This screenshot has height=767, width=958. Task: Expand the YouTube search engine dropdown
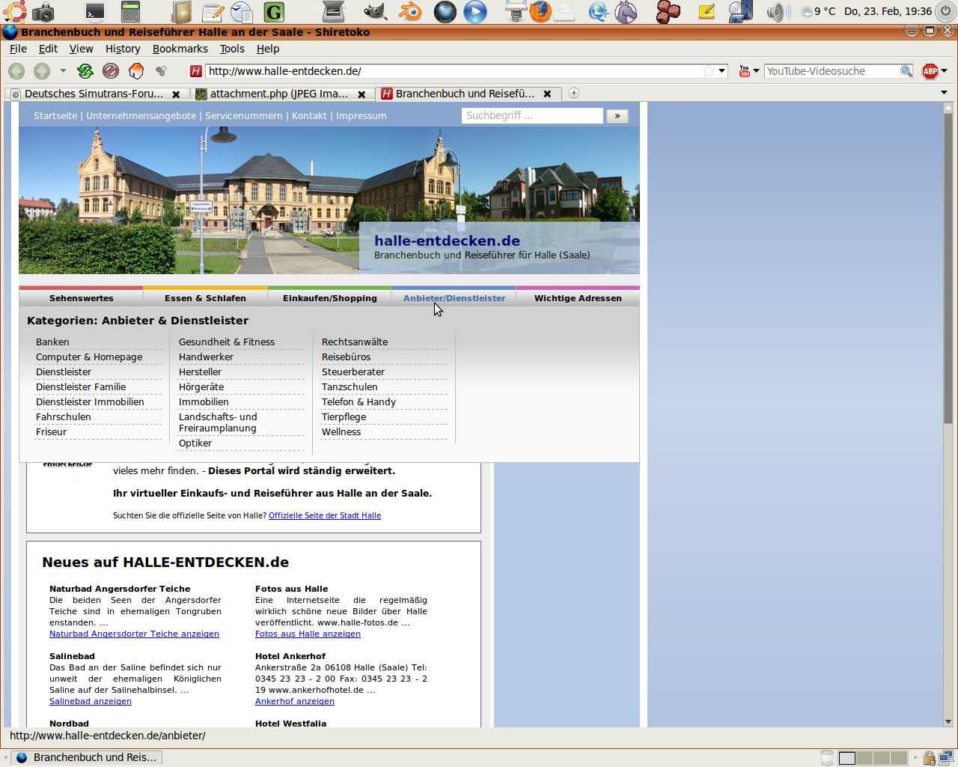click(x=756, y=71)
